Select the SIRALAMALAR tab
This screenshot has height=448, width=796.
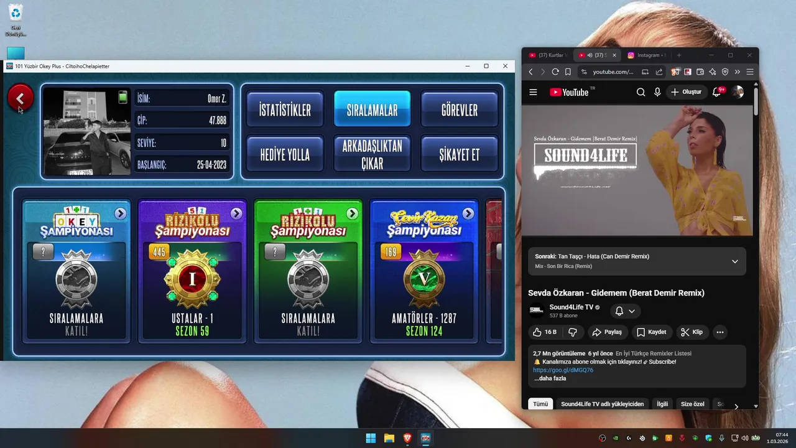click(372, 110)
